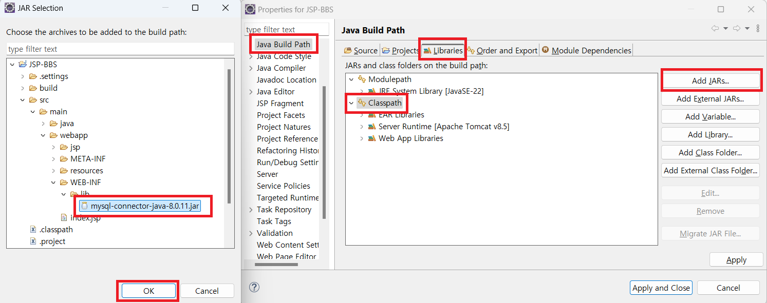Click the icon beside .classpath file
This screenshot has width=767, height=303.
pyautogui.click(x=32, y=229)
